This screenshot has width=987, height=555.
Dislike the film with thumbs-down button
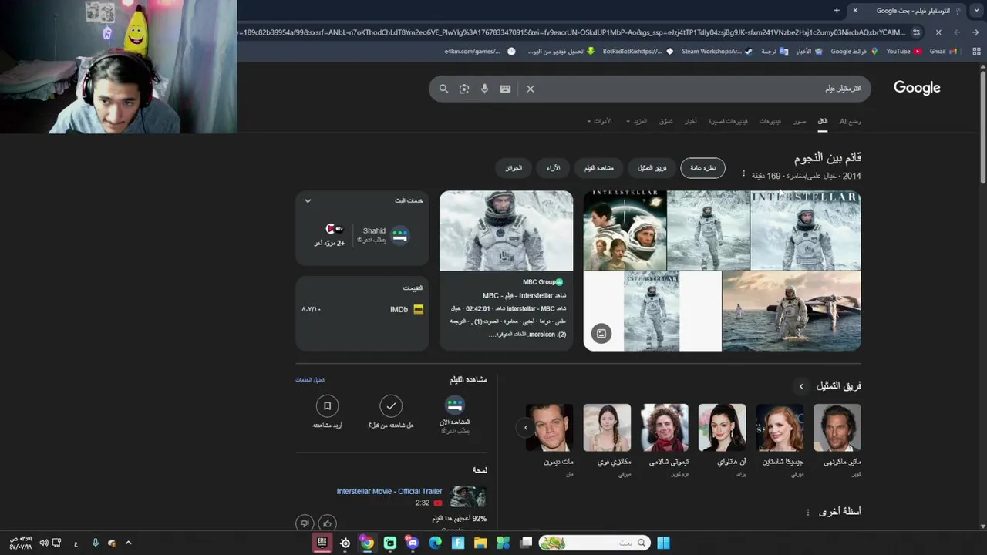(x=305, y=523)
